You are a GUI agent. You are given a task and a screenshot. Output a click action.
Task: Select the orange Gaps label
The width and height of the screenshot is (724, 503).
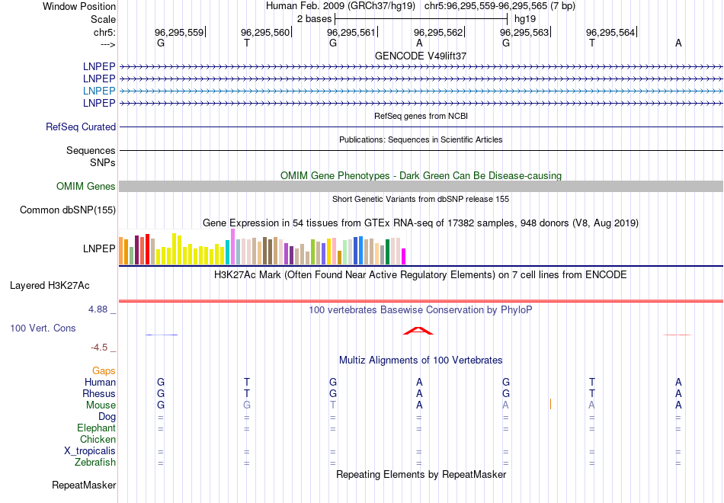104,371
